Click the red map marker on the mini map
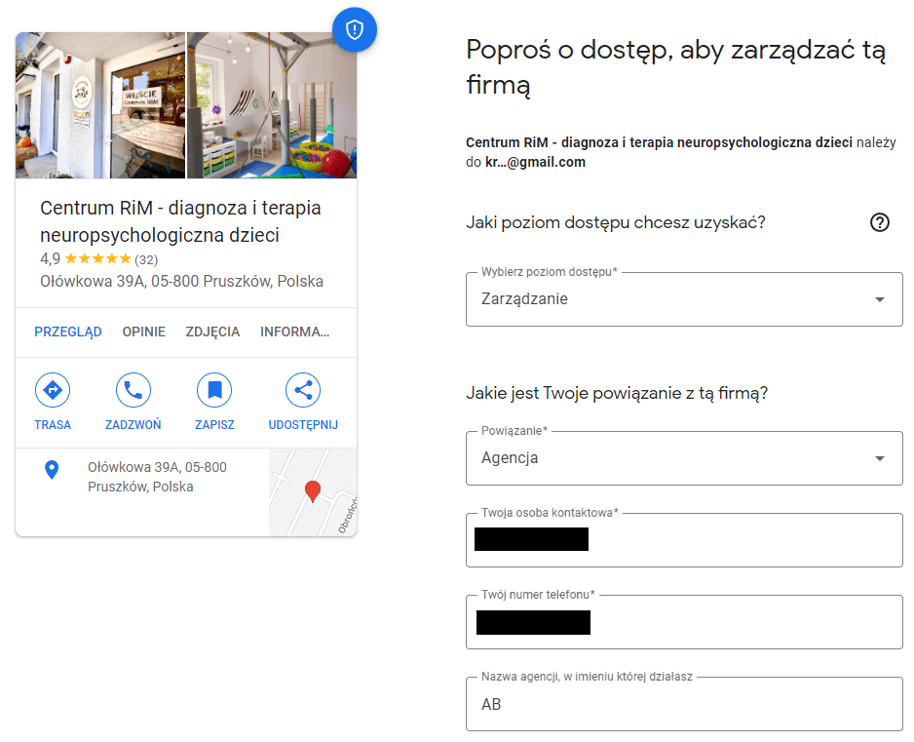 [x=313, y=491]
